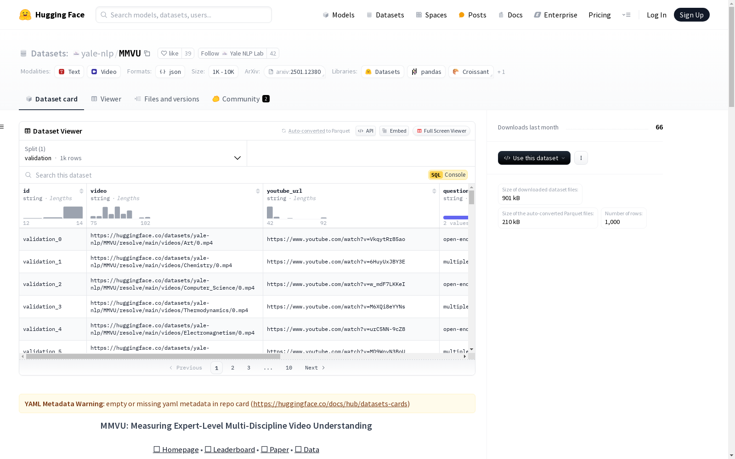The width and height of the screenshot is (735, 459).
Task: Click the Log In link
Action: point(656,15)
